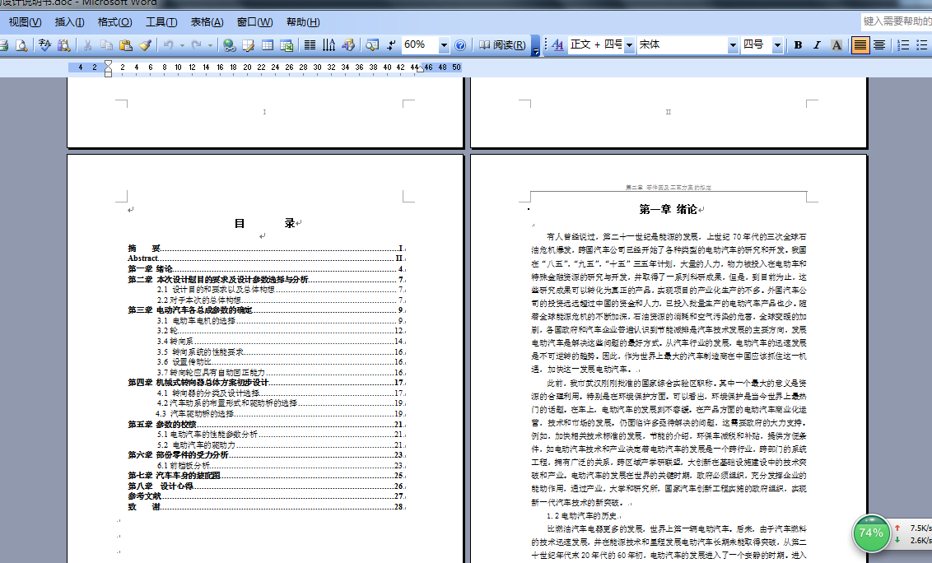Follow TOC entry Abstract
Image resolution: width=932 pixels, height=563 pixels.
coord(266,258)
